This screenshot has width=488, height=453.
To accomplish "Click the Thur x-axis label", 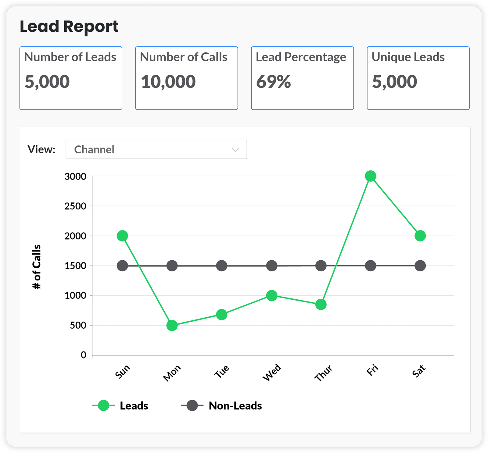I will click(323, 373).
